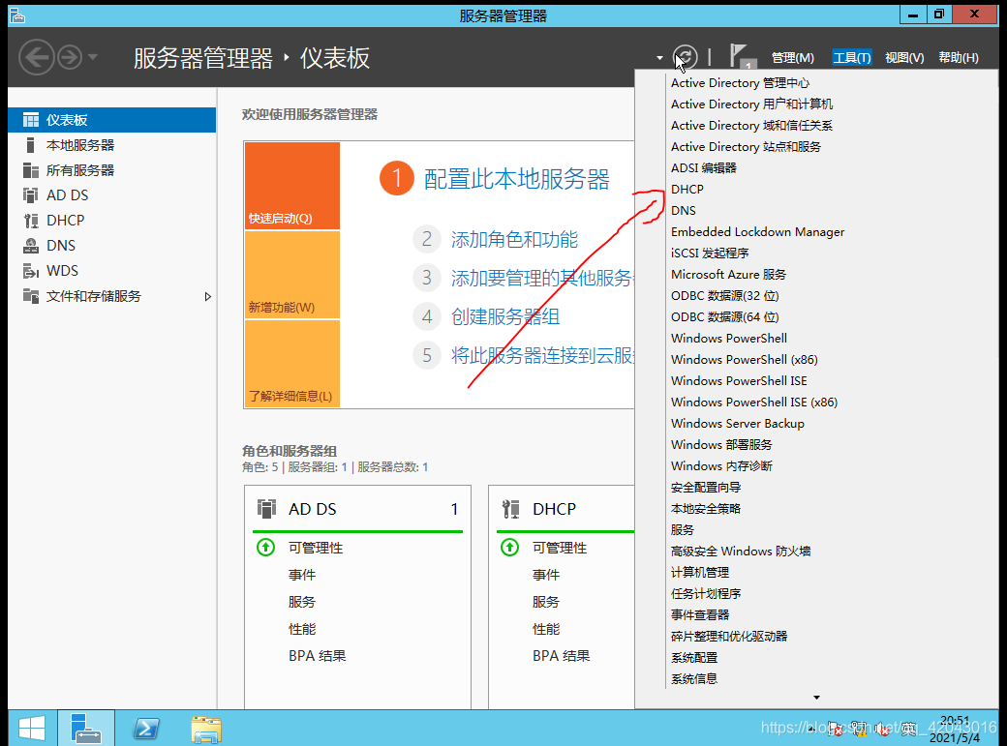This screenshot has width=1007, height=746.
Task: Click the forward navigation arrow
Action: (70, 57)
